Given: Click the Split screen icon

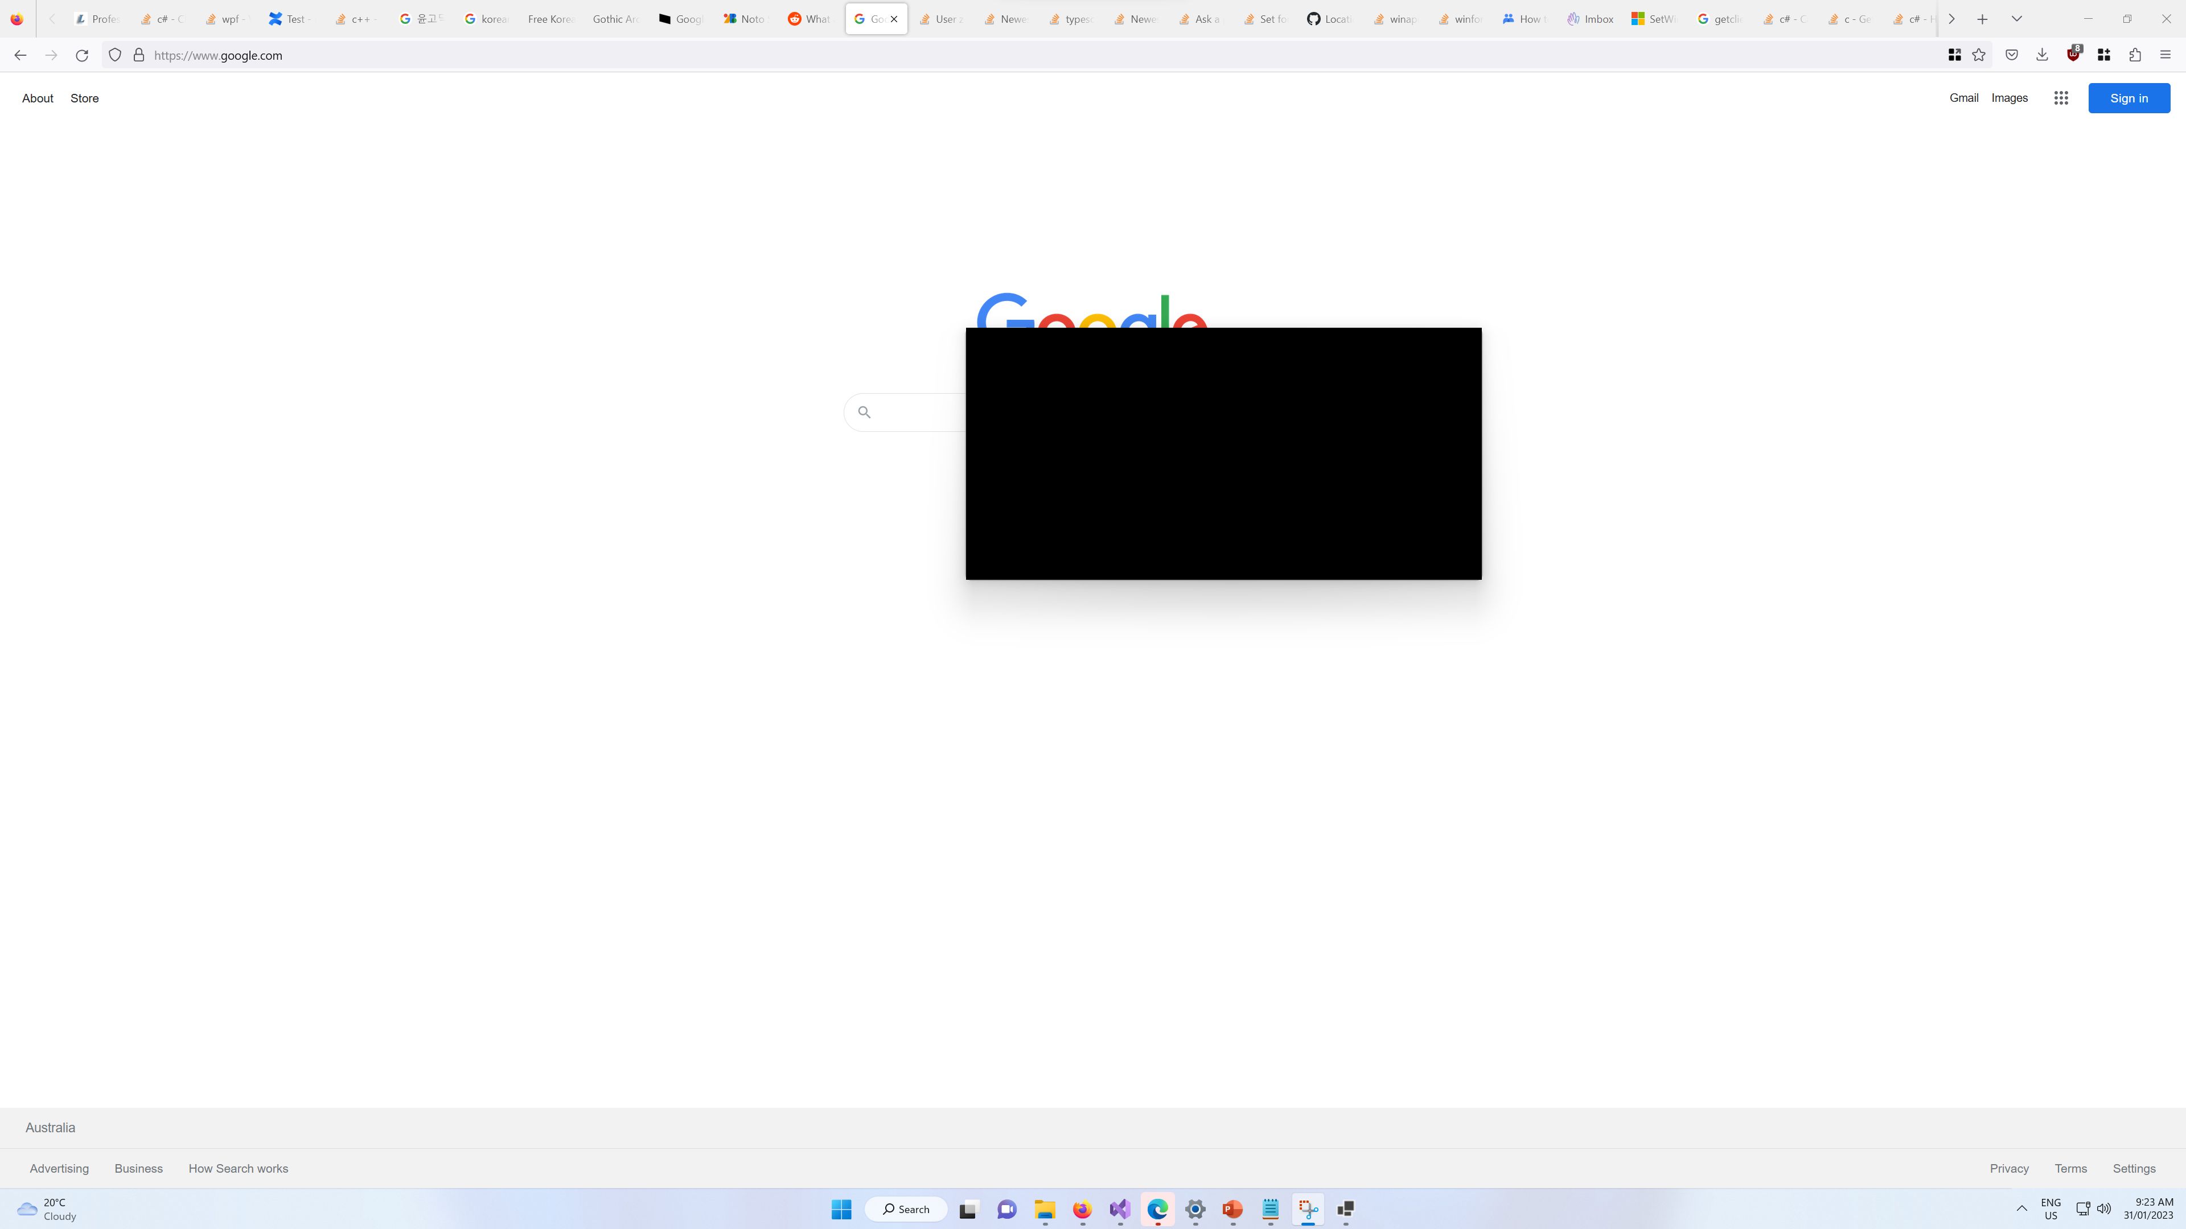Looking at the screenshot, I should (1953, 56).
